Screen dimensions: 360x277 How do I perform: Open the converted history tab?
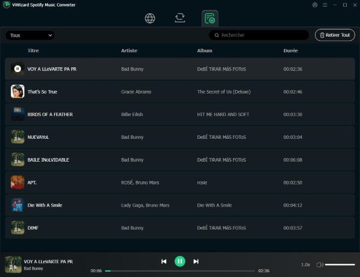click(209, 19)
